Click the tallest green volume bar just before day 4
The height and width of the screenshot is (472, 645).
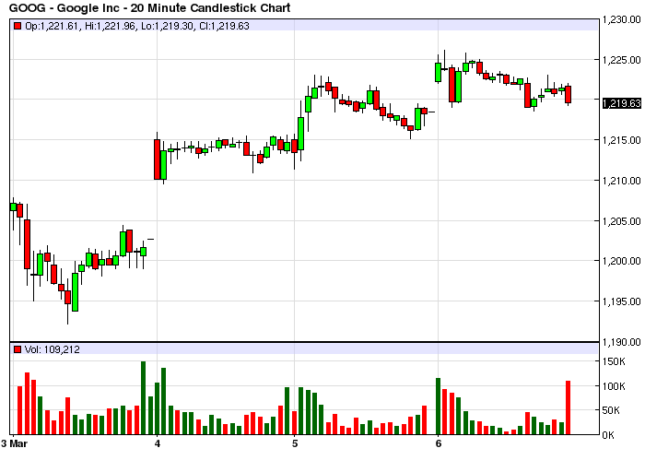click(x=143, y=398)
